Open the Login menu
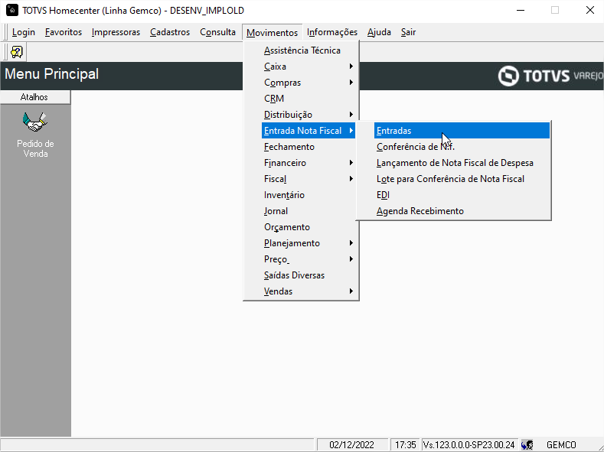The height and width of the screenshot is (452, 604). 24,32
